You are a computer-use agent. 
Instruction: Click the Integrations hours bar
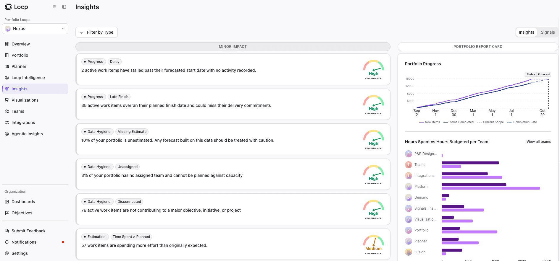pos(472,176)
